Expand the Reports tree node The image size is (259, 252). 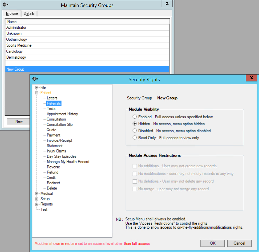[37, 204]
